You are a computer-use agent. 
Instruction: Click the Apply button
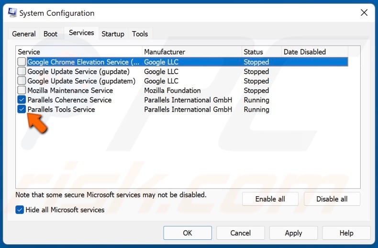click(293, 233)
